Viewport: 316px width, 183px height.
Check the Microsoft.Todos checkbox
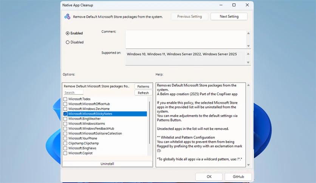pyautogui.click(x=65, y=99)
